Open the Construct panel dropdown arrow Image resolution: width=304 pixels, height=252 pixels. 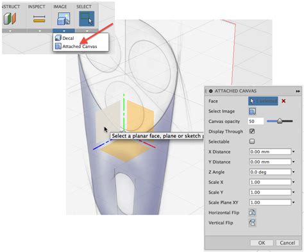pyautogui.click(x=10, y=31)
